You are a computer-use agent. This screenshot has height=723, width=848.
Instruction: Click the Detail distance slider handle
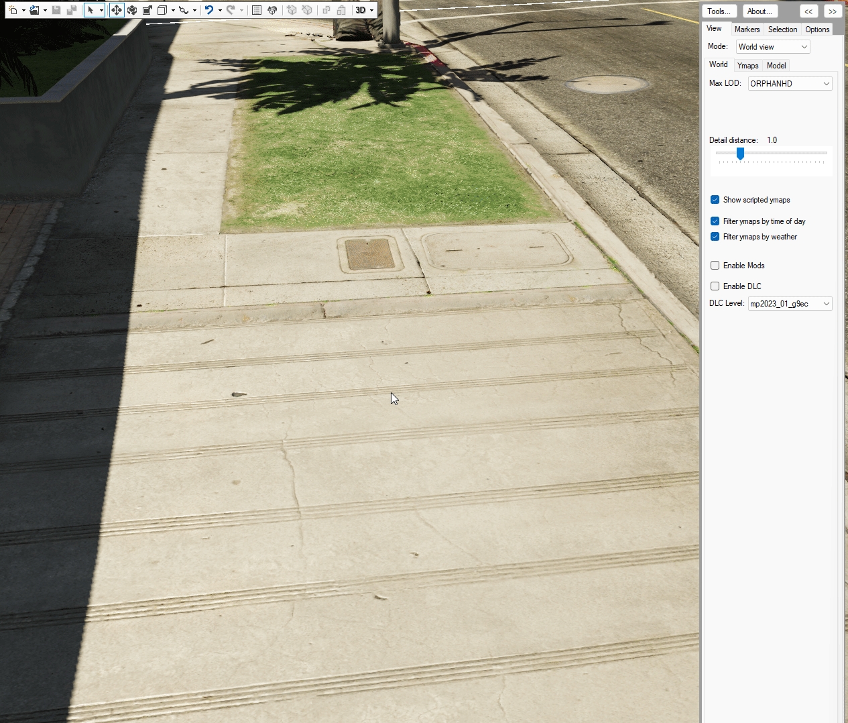pos(740,154)
